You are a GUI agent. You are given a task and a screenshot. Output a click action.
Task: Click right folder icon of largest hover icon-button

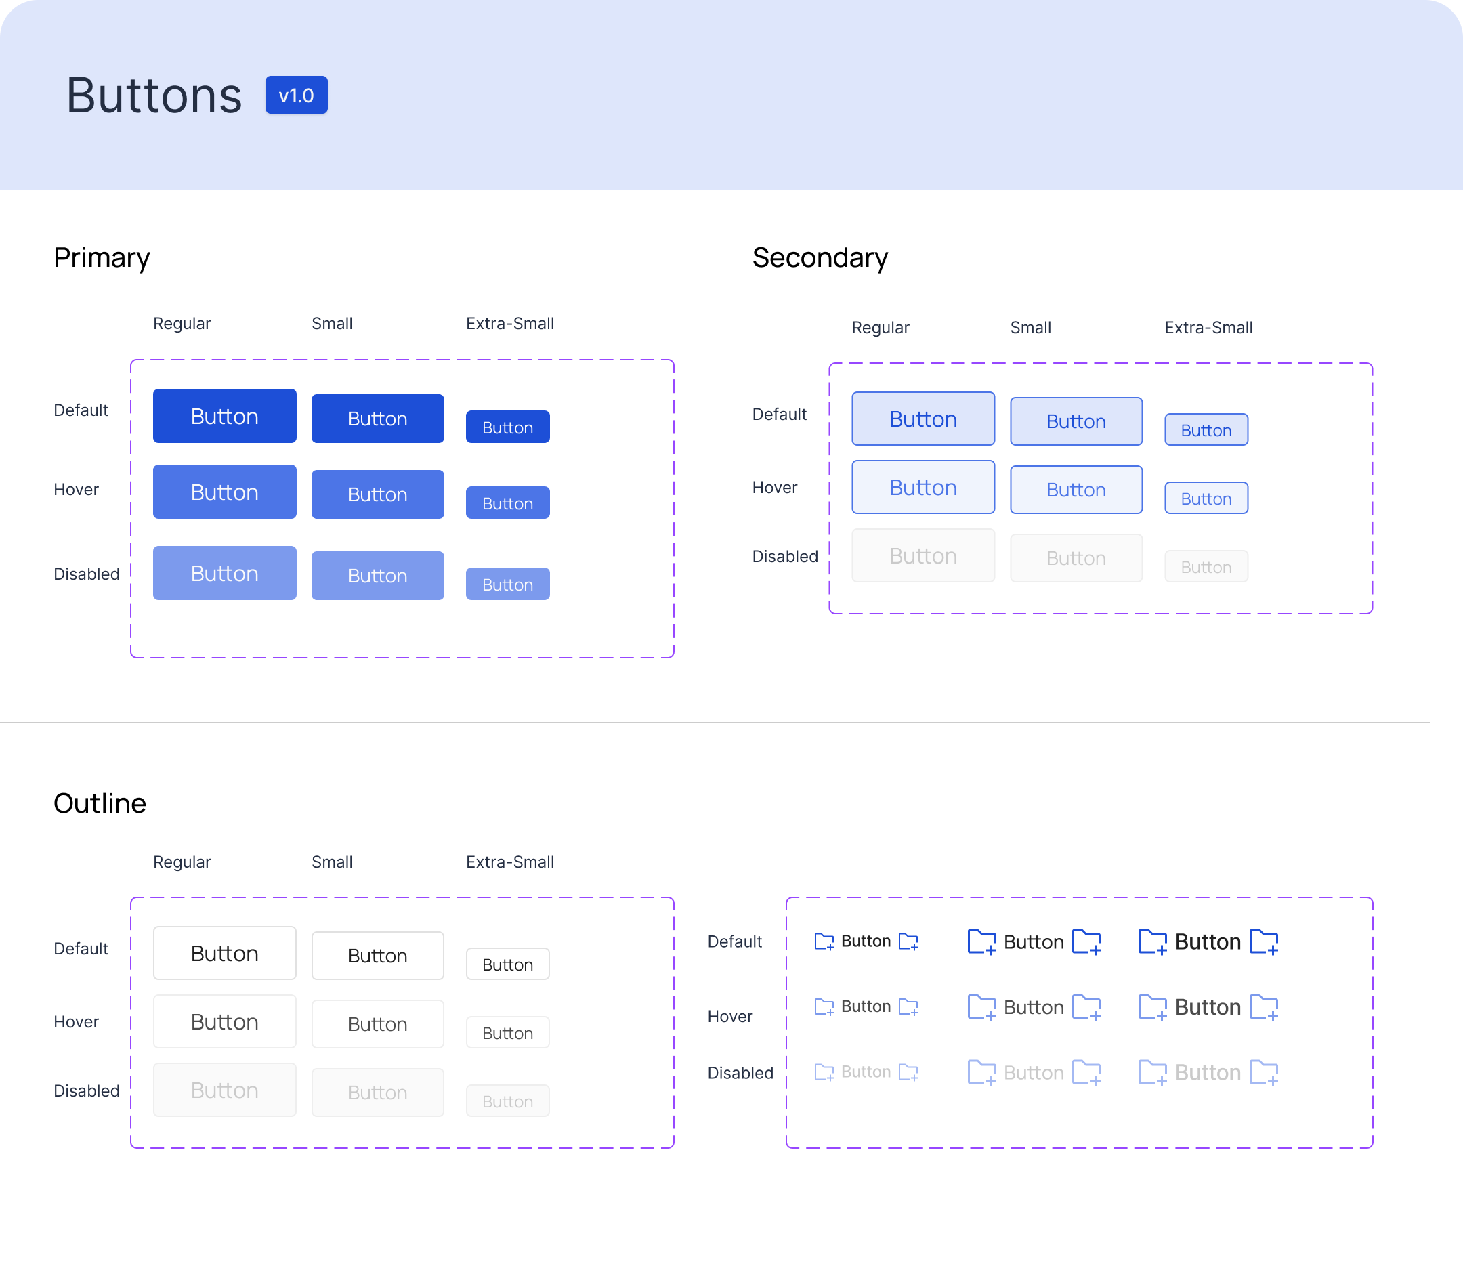[x=1264, y=1007]
